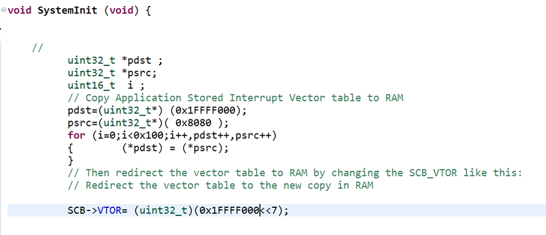Click the uint32_t *psrc declaration line
546x235 pixels.
click(x=112, y=73)
